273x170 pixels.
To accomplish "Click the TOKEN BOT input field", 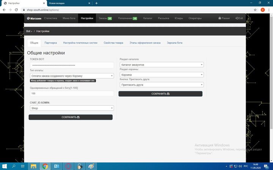I will click(71, 65).
